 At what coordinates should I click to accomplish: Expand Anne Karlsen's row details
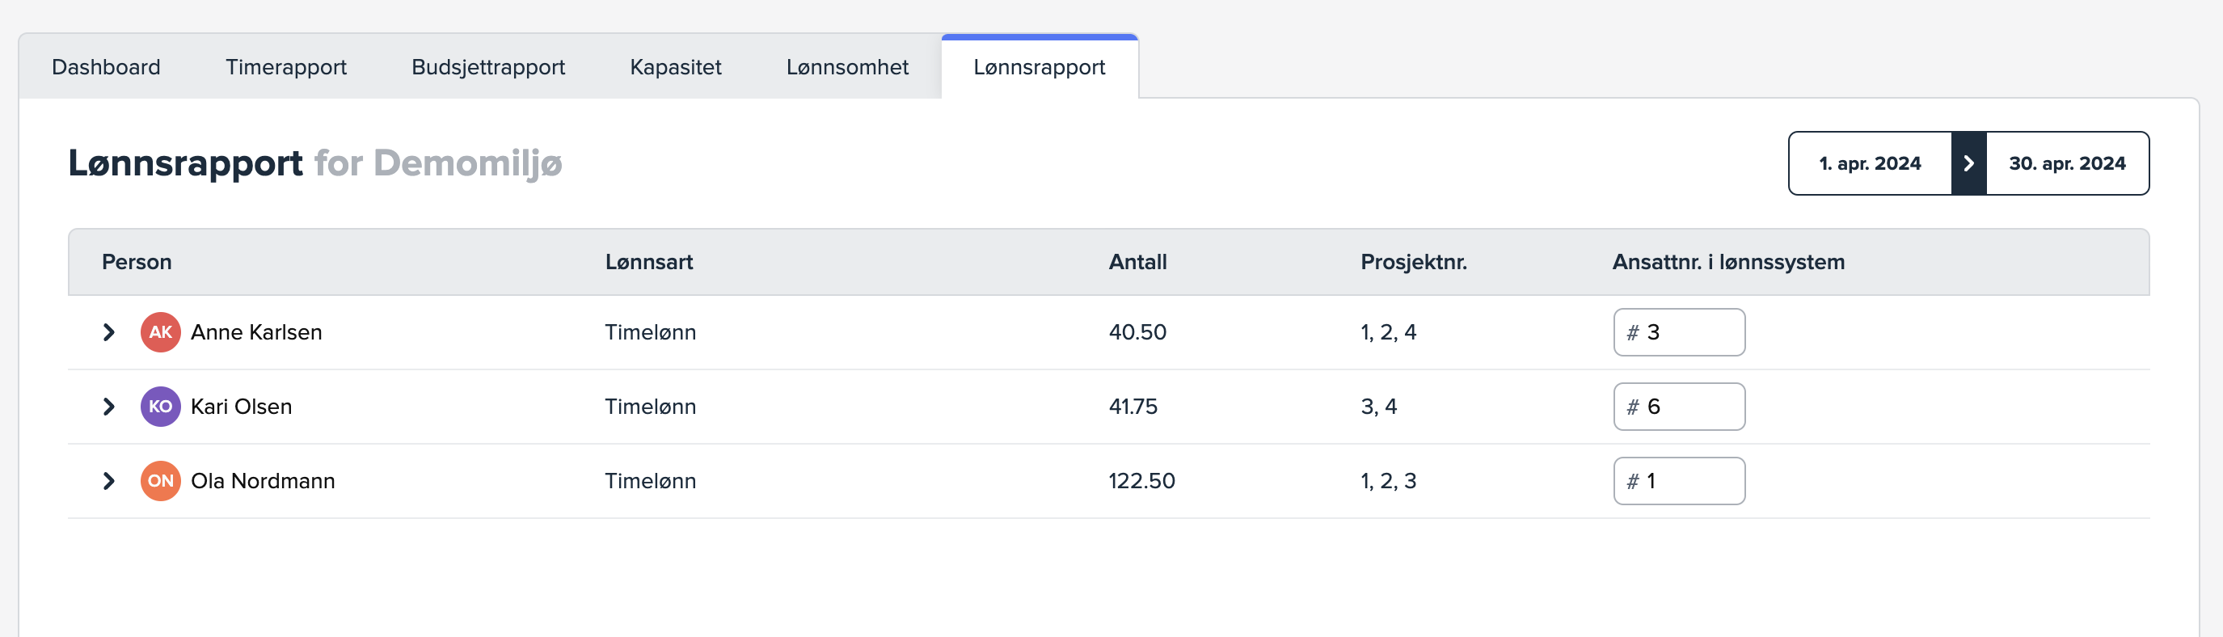pos(109,332)
